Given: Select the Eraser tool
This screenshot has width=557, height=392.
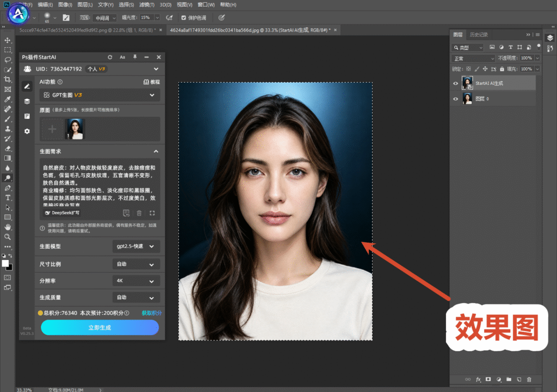Looking at the screenshot, I should pos(8,149).
